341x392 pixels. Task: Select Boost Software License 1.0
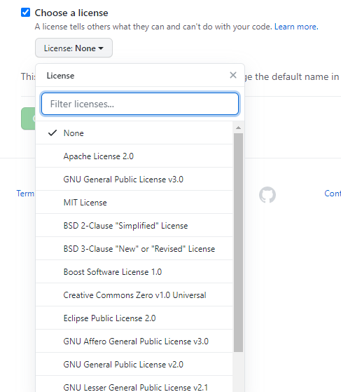coord(134,272)
